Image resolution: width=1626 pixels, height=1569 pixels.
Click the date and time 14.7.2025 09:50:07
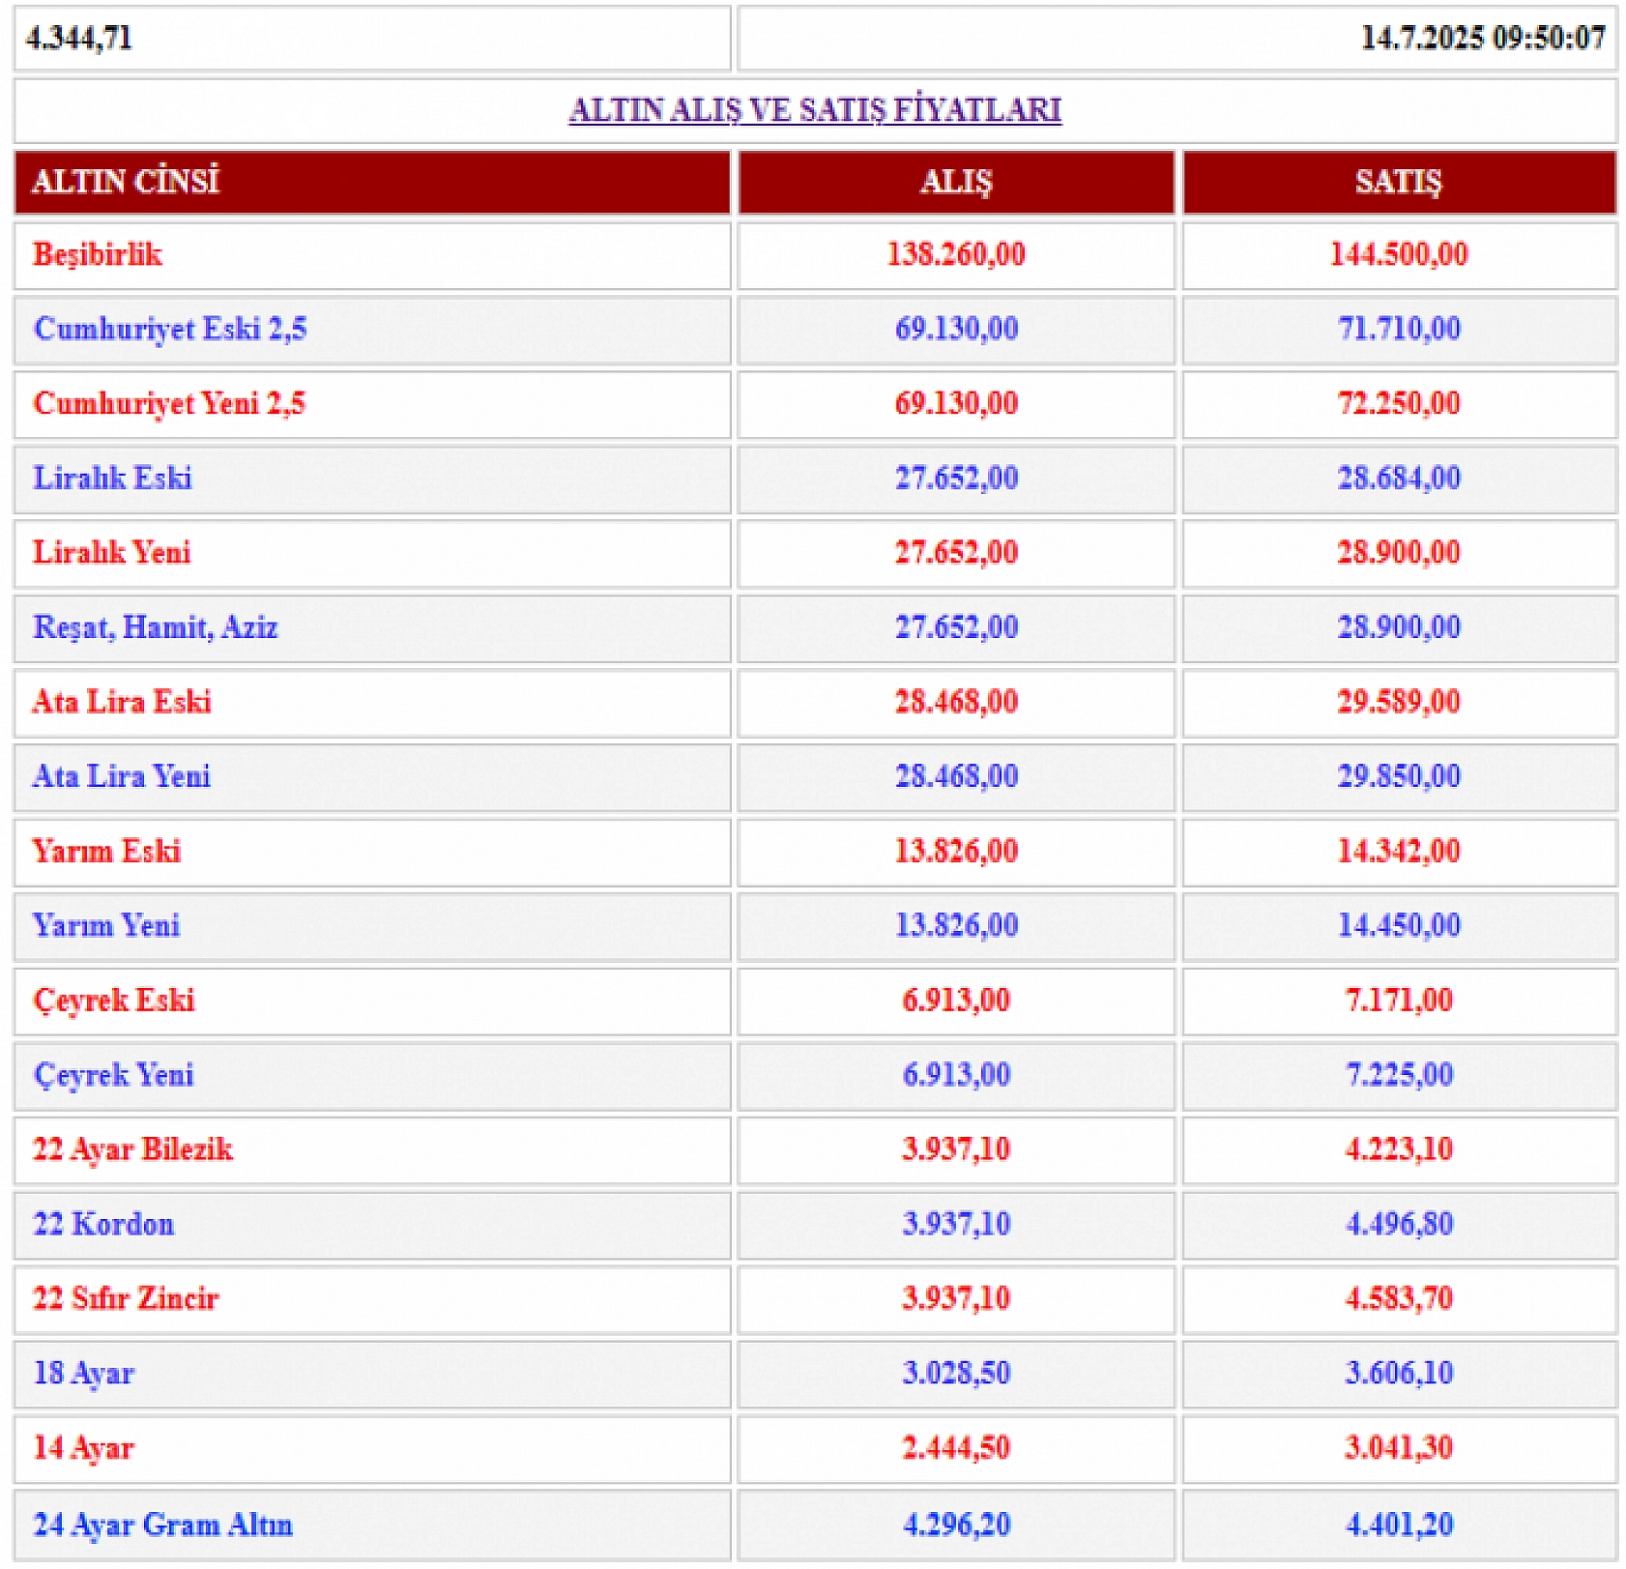pyautogui.click(x=1482, y=39)
